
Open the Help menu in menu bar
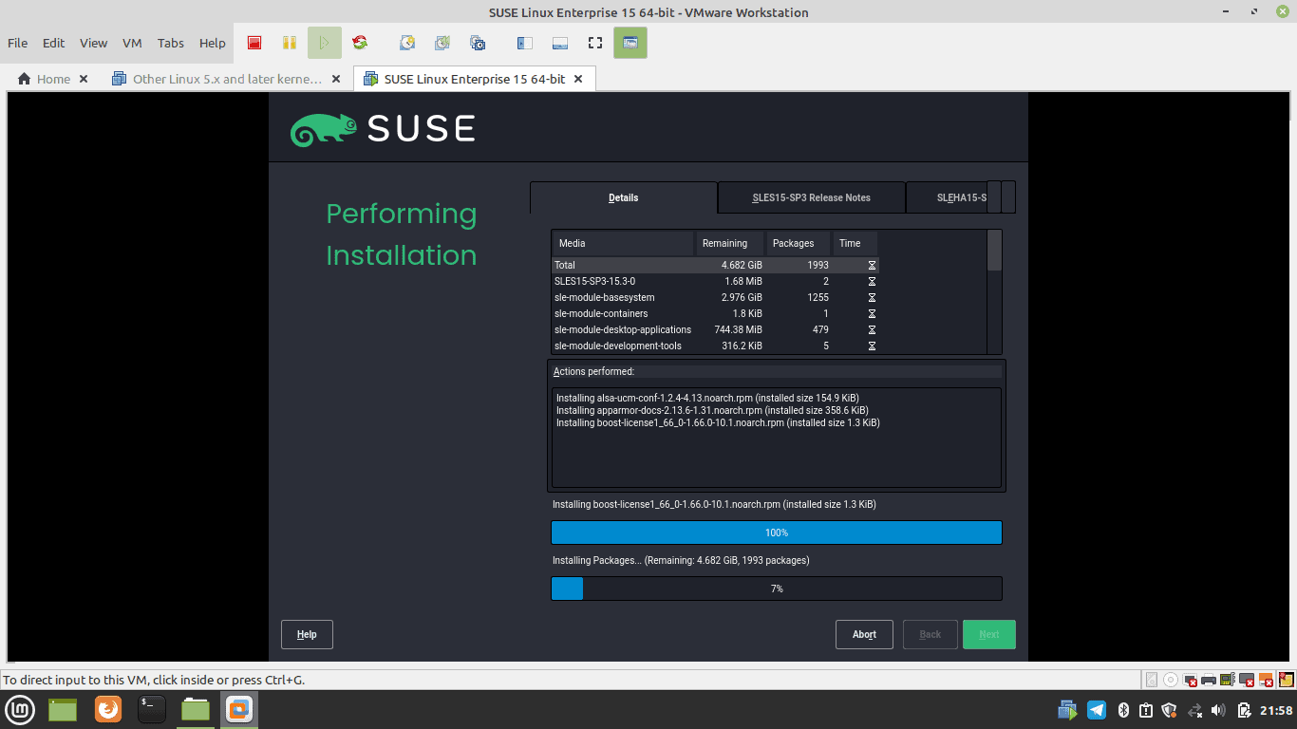(x=213, y=43)
